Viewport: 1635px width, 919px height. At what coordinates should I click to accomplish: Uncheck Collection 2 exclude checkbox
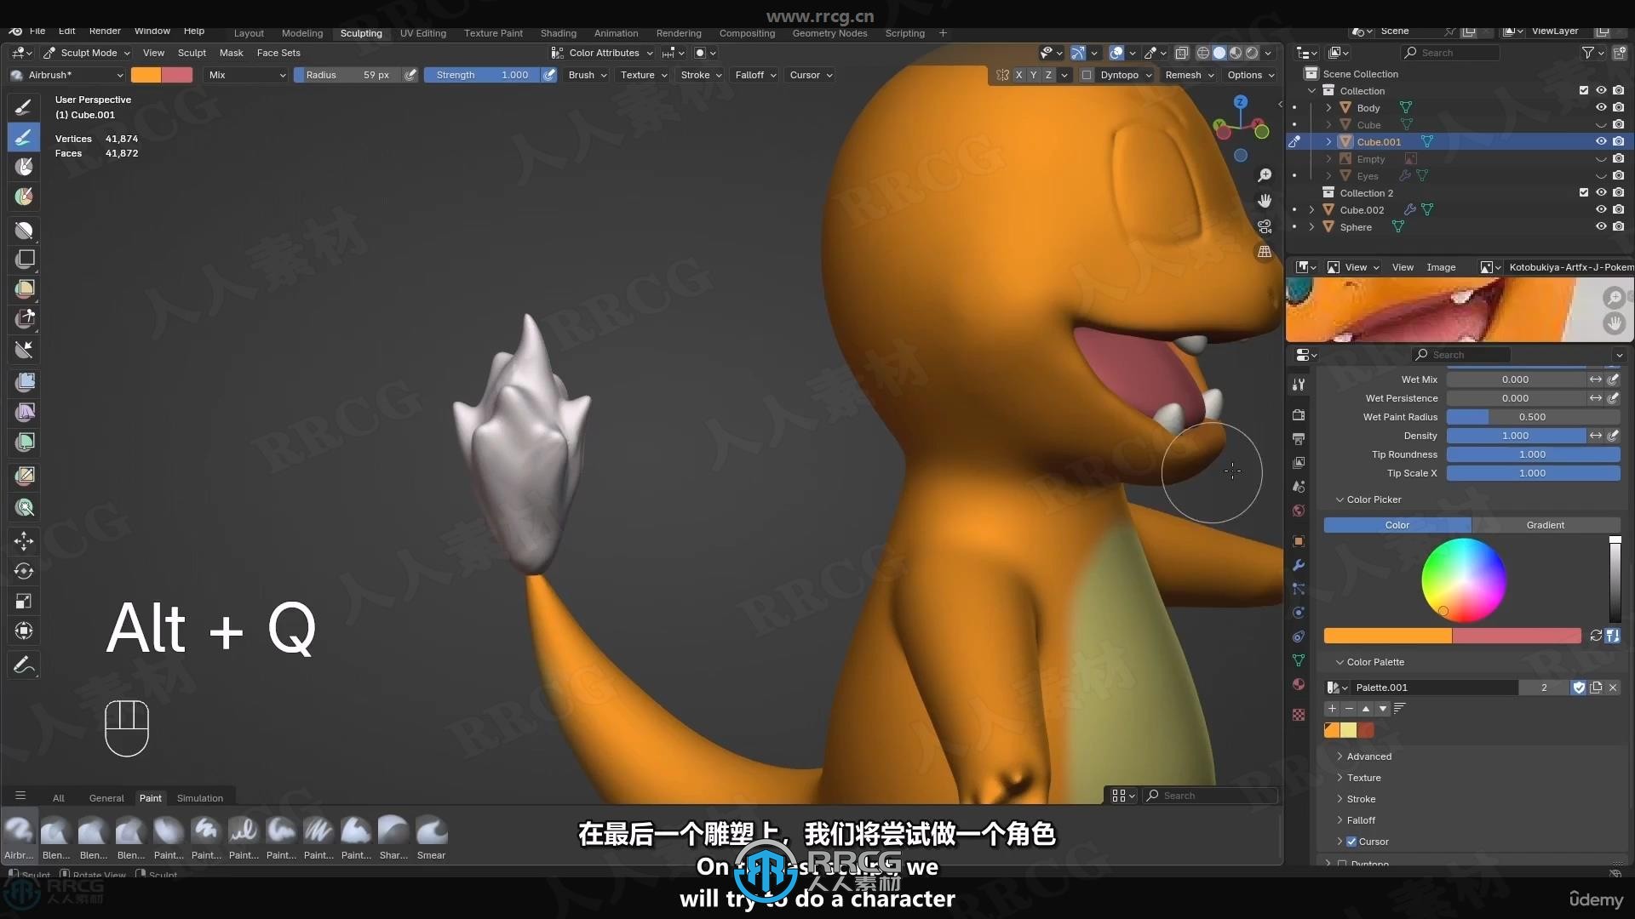(1583, 192)
